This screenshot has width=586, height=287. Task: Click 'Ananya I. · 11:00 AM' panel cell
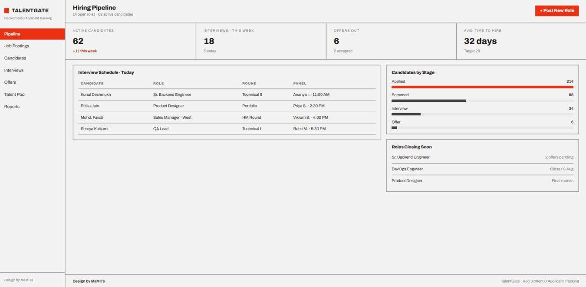tap(311, 95)
